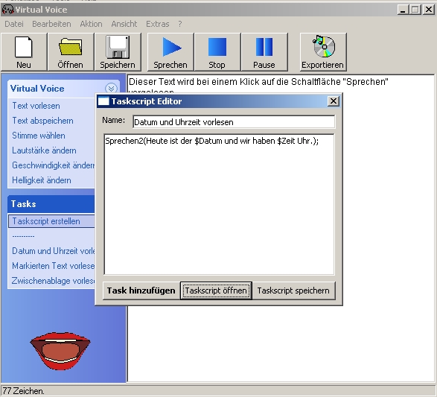Click the Text abspeichern link
Screen dimensions: 437x397
click(42, 121)
